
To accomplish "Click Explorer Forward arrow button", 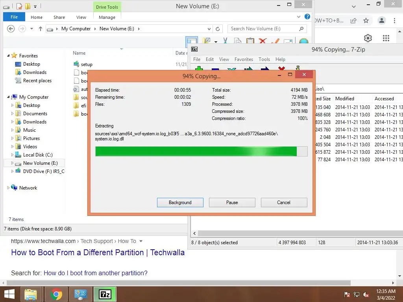I will pyautogui.click(x=22, y=28).
